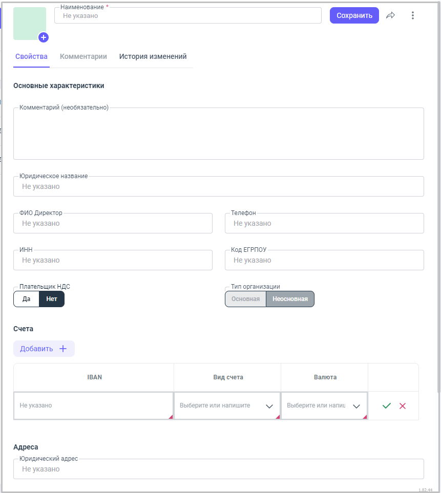Click the share arrow icon
Screen dimensions: 441x493
click(x=390, y=15)
